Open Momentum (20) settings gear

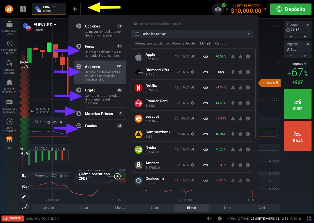(60, 176)
